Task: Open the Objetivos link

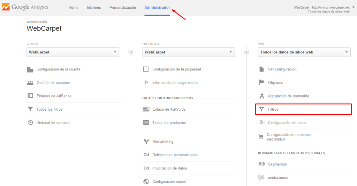Action: pyautogui.click(x=275, y=83)
